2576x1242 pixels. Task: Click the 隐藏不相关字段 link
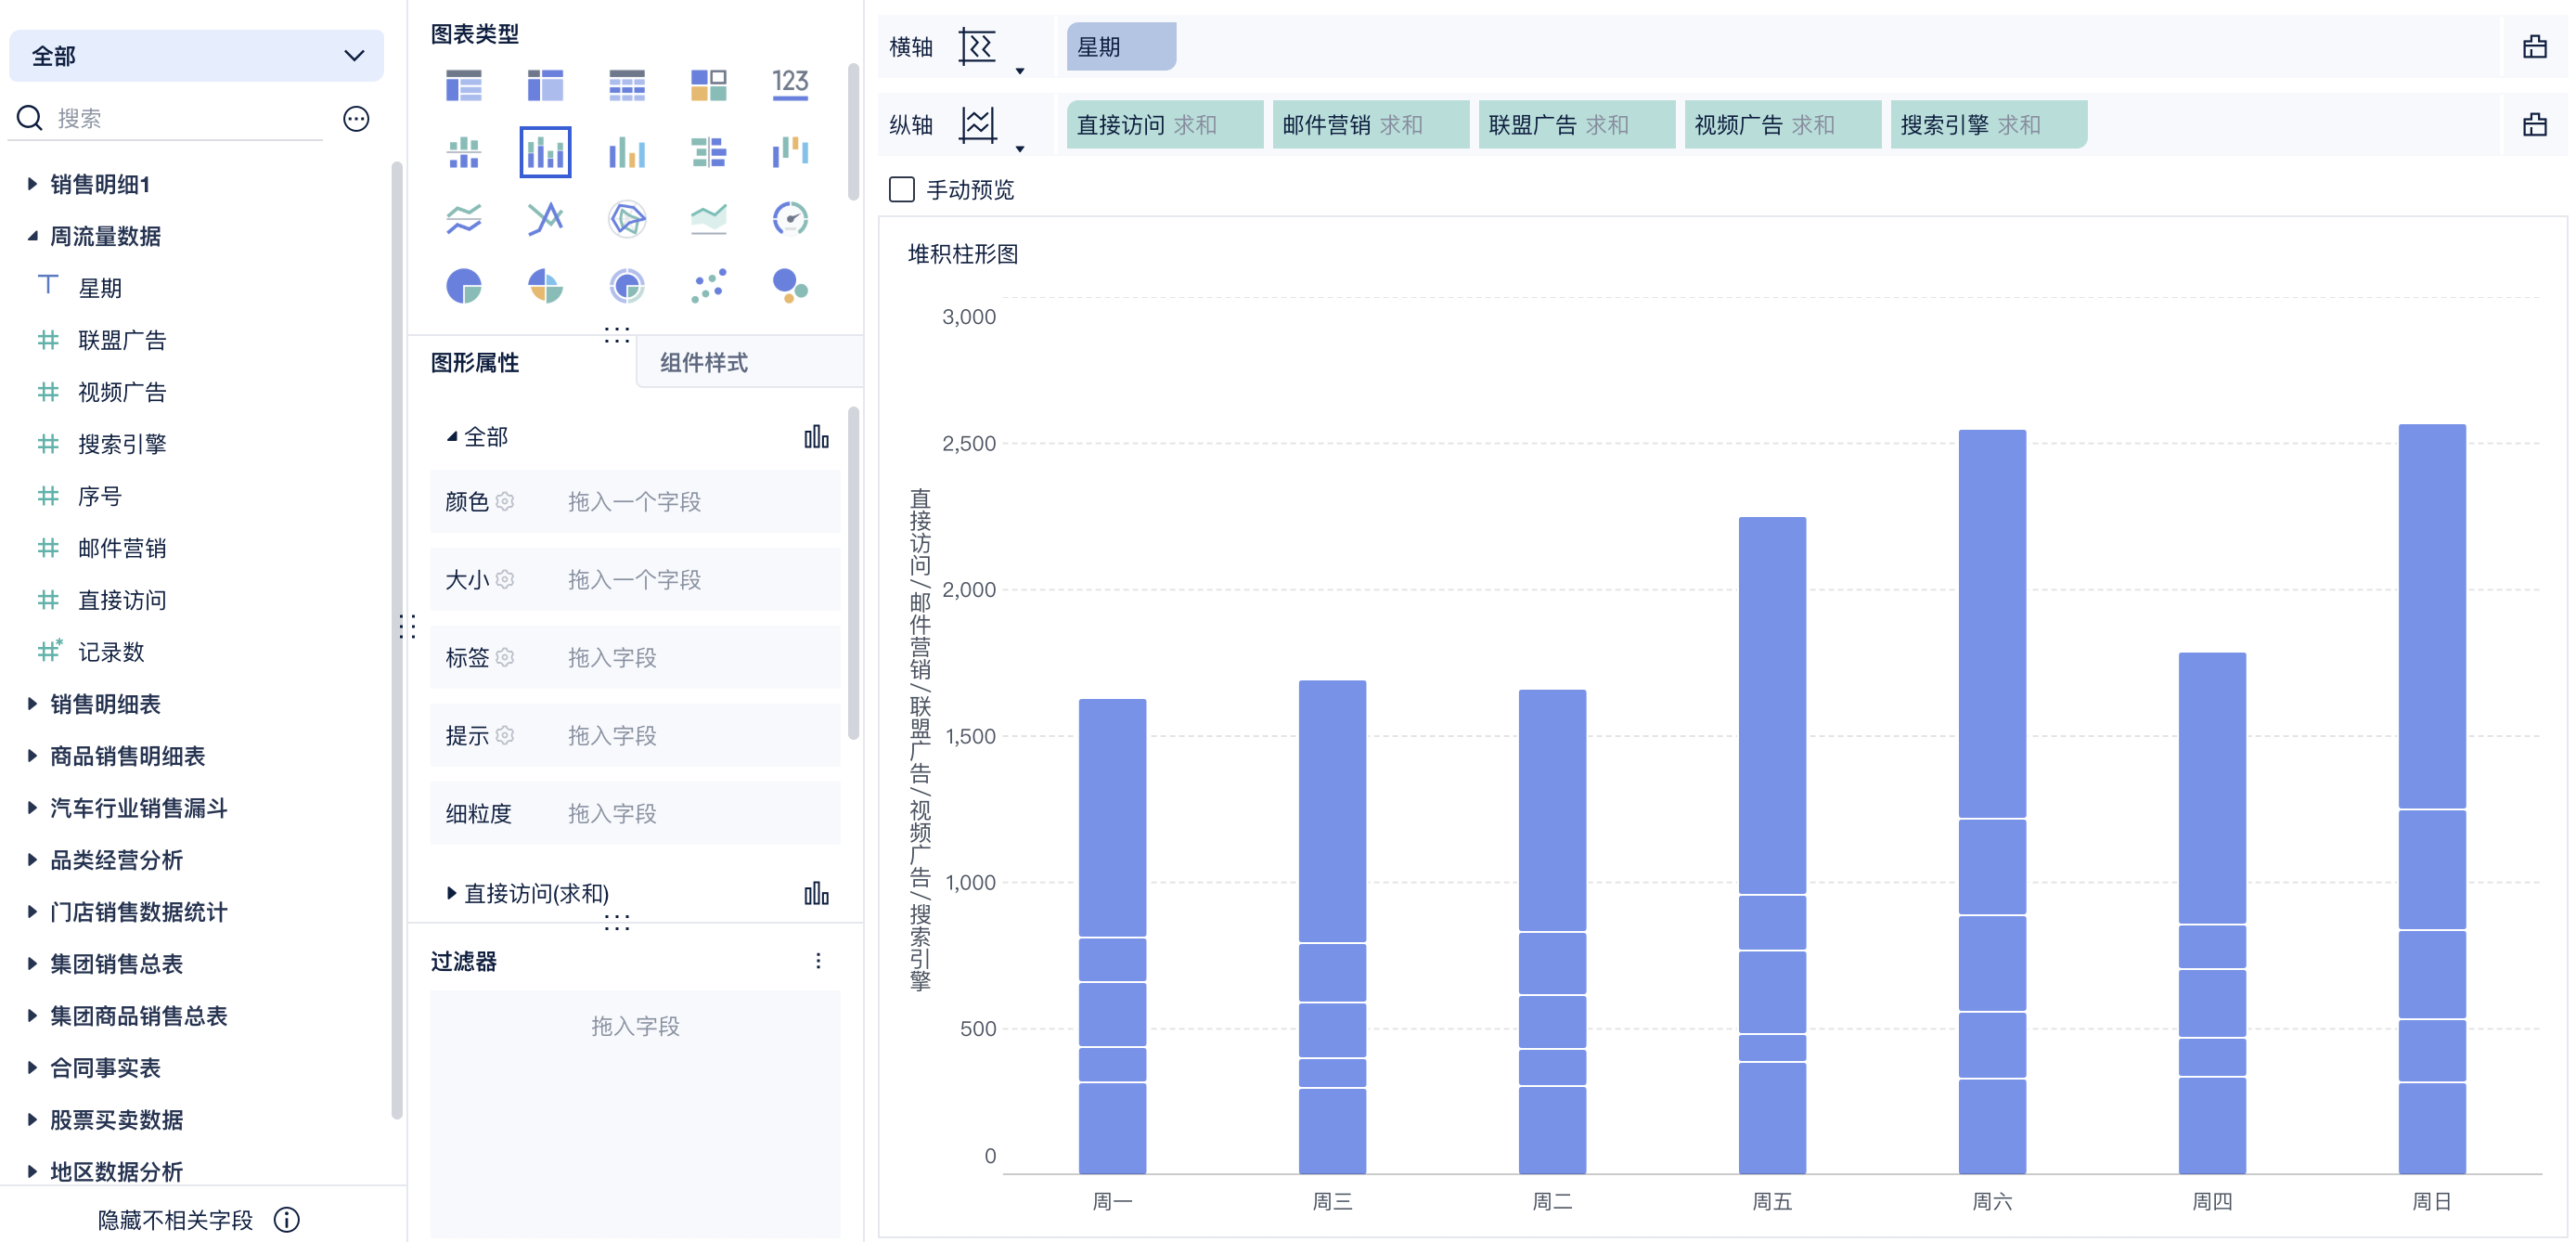point(175,1219)
